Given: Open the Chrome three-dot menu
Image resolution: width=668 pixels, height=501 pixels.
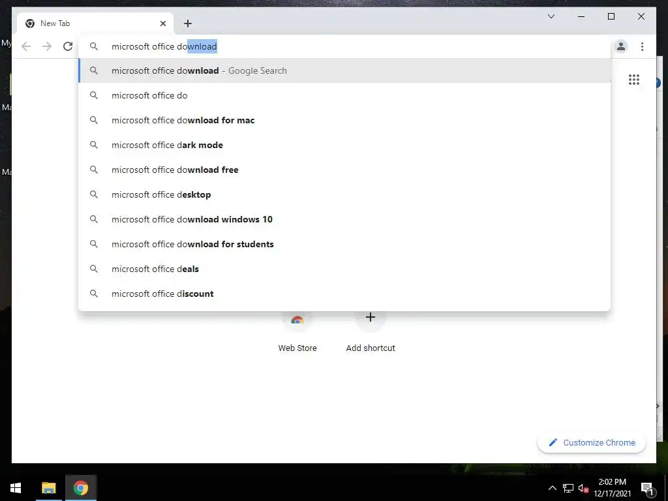Looking at the screenshot, I should click(642, 46).
